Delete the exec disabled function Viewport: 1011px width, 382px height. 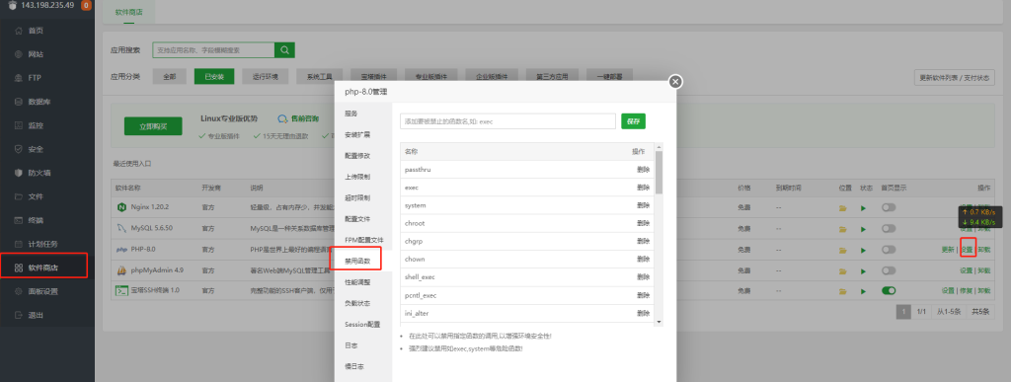coord(643,188)
